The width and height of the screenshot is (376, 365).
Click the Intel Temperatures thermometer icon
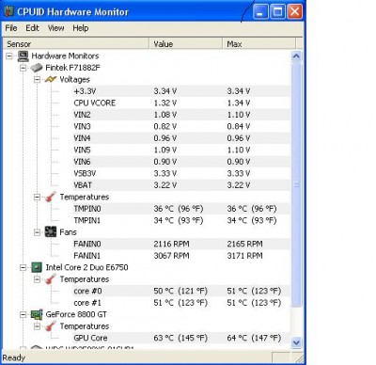51,279
